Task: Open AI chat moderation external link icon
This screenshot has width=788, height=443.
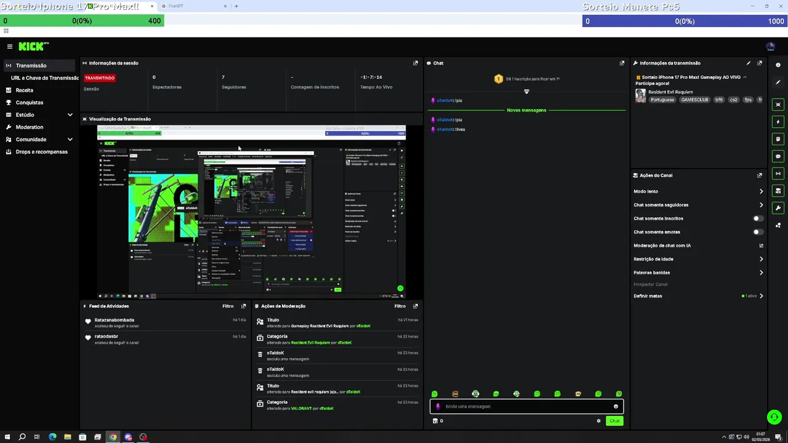Action: coord(761,245)
